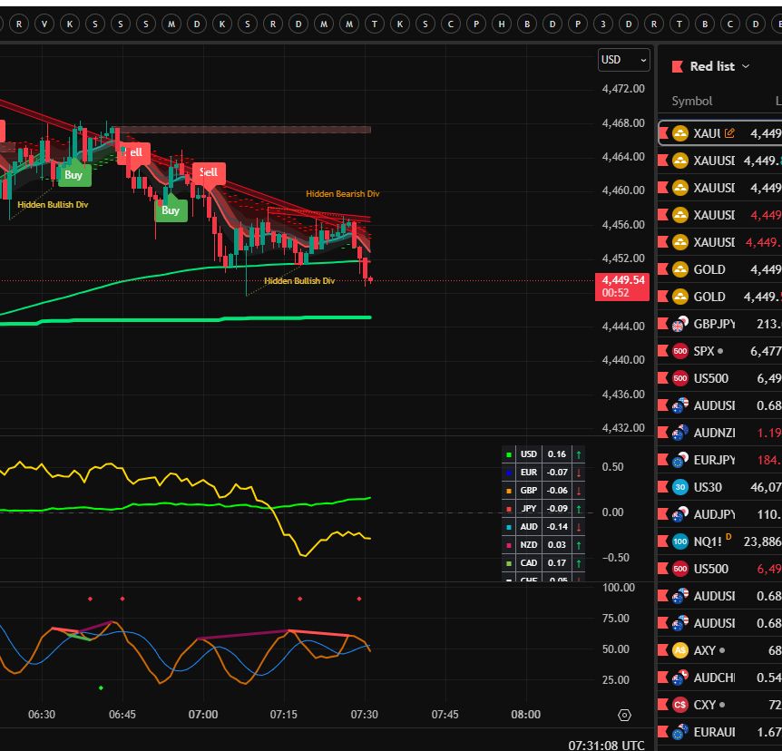Expand the Red list watchlist dropdown
The height and width of the screenshot is (751, 782).
[746, 66]
